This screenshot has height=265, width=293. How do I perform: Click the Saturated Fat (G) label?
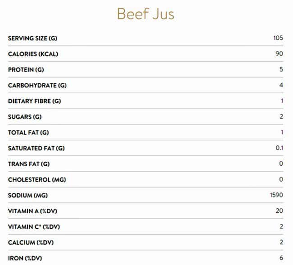point(36,148)
